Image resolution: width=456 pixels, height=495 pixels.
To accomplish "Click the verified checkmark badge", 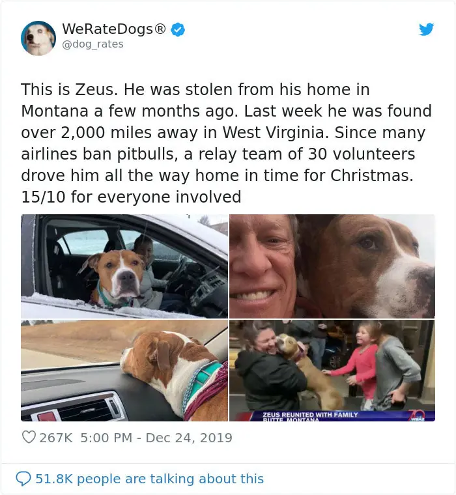I will point(178,30).
